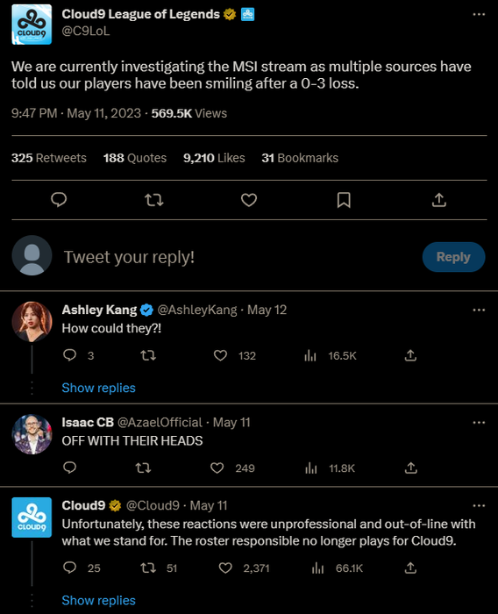Open the 325 Retweets list
Screen dimensions: 498x614
49,158
